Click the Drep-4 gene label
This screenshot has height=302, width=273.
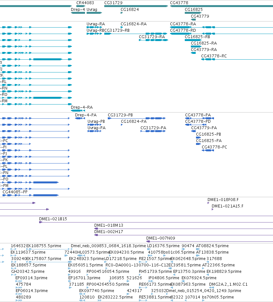click(x=78, y=10)
